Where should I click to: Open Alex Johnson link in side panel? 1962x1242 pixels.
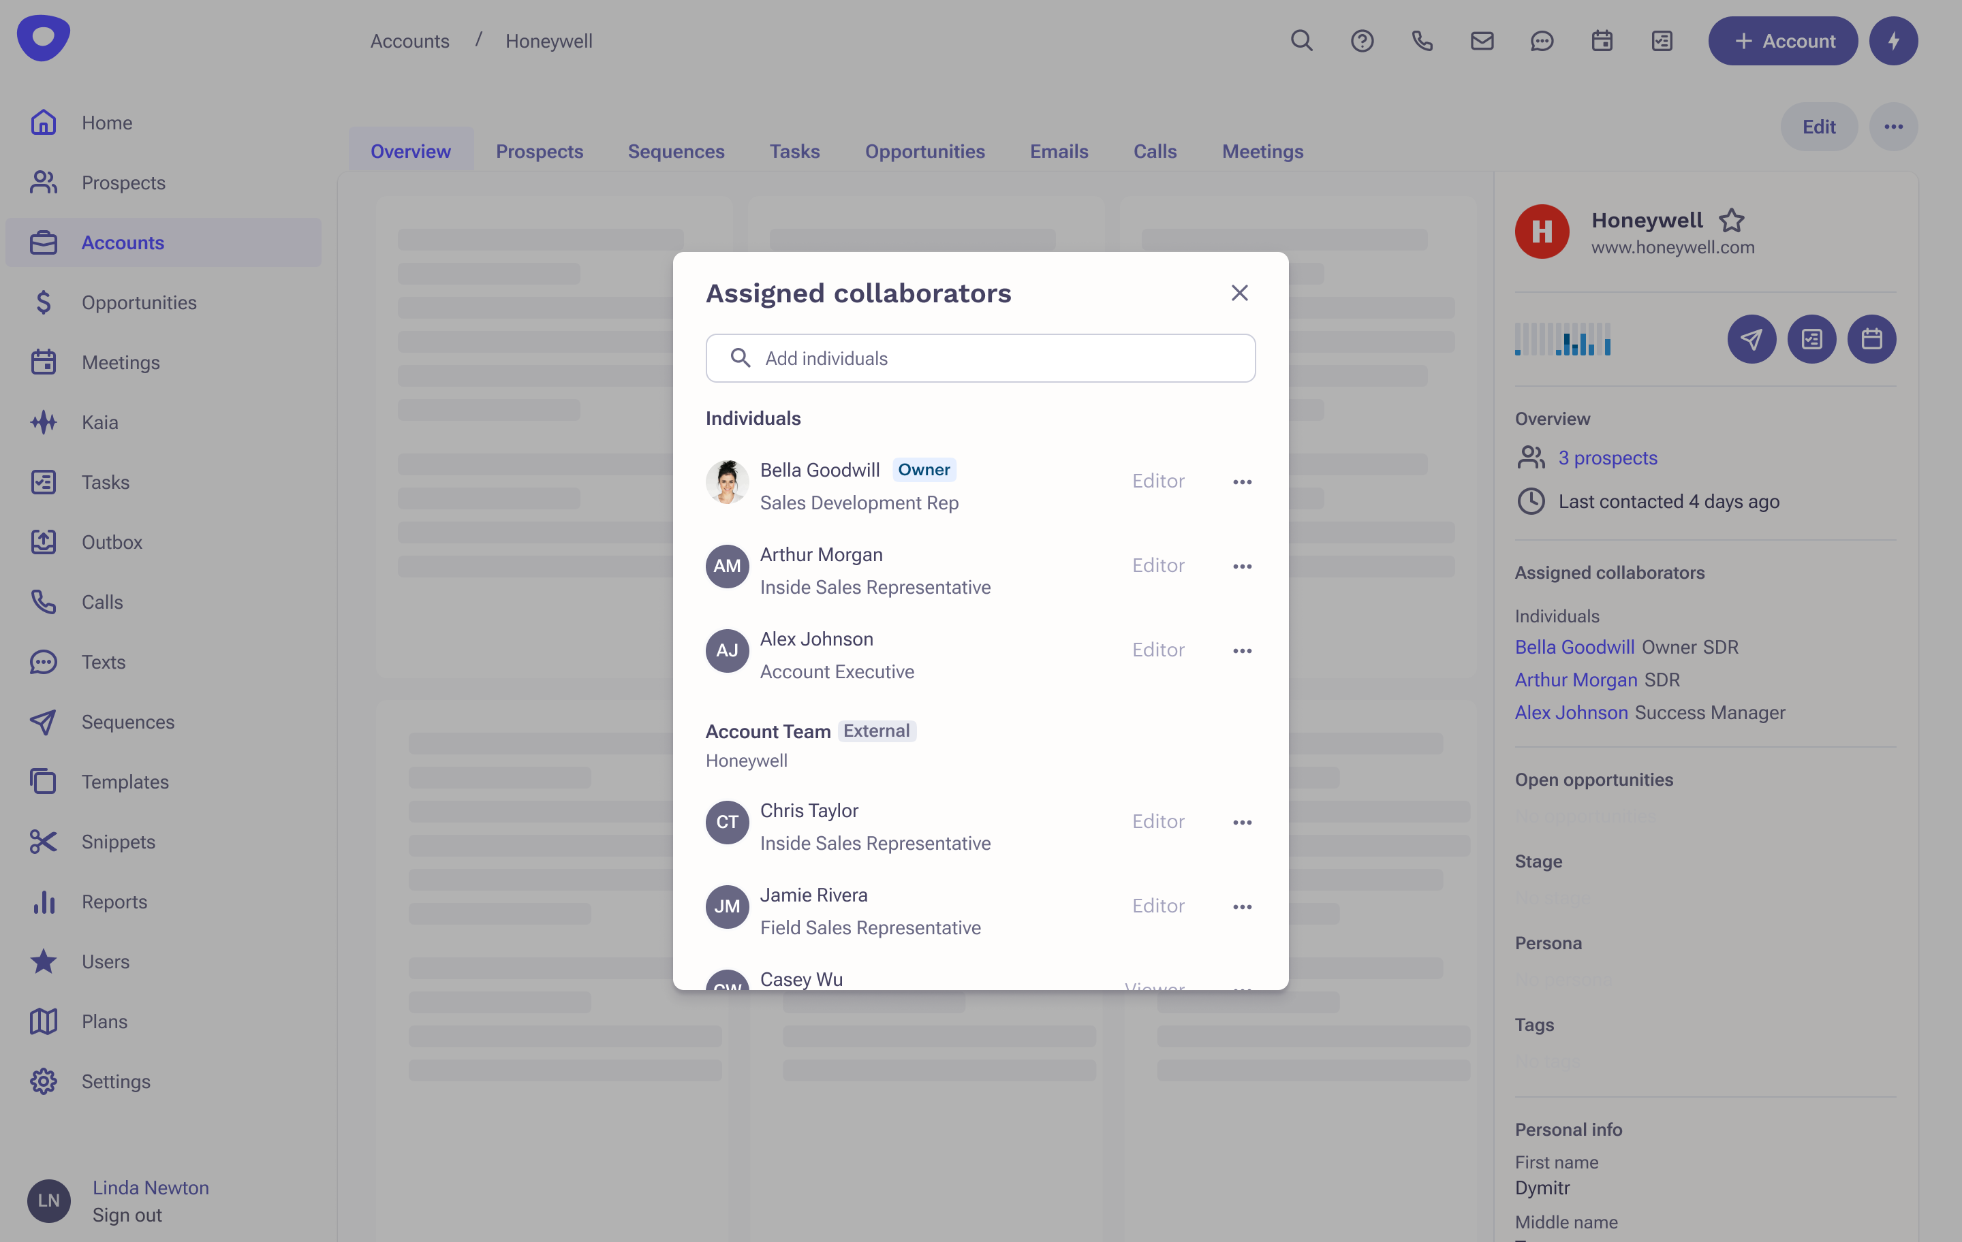(1571, 713)
